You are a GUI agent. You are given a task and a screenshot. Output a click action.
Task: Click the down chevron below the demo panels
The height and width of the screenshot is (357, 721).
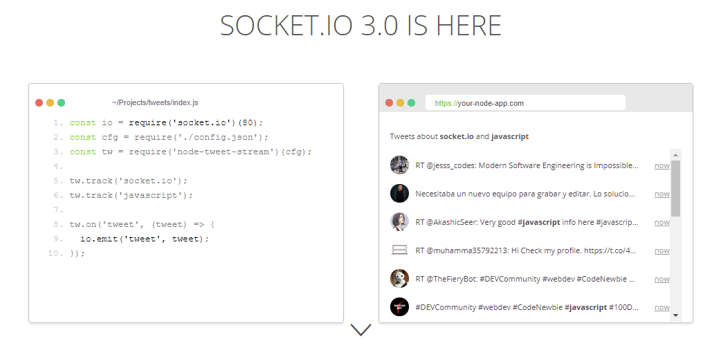tap(360, 329)
